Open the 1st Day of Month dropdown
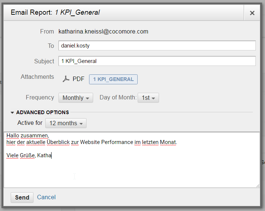 click(x=148, y=98)
